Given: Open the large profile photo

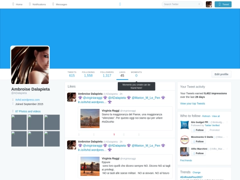Looking at the screenshot, I should pos(30,65).
